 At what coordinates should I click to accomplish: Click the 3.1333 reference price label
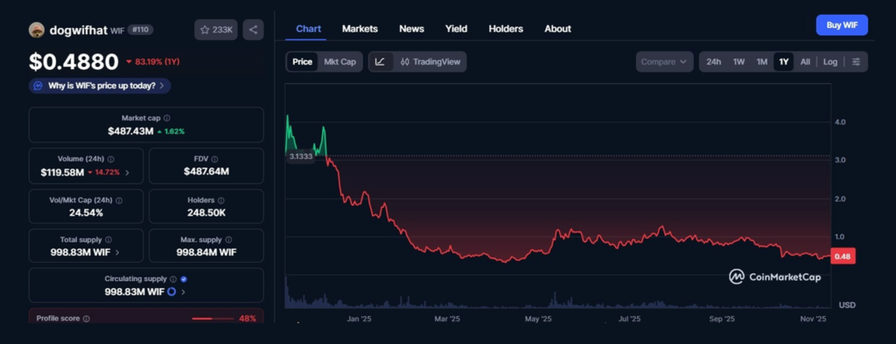coord(301,156)
